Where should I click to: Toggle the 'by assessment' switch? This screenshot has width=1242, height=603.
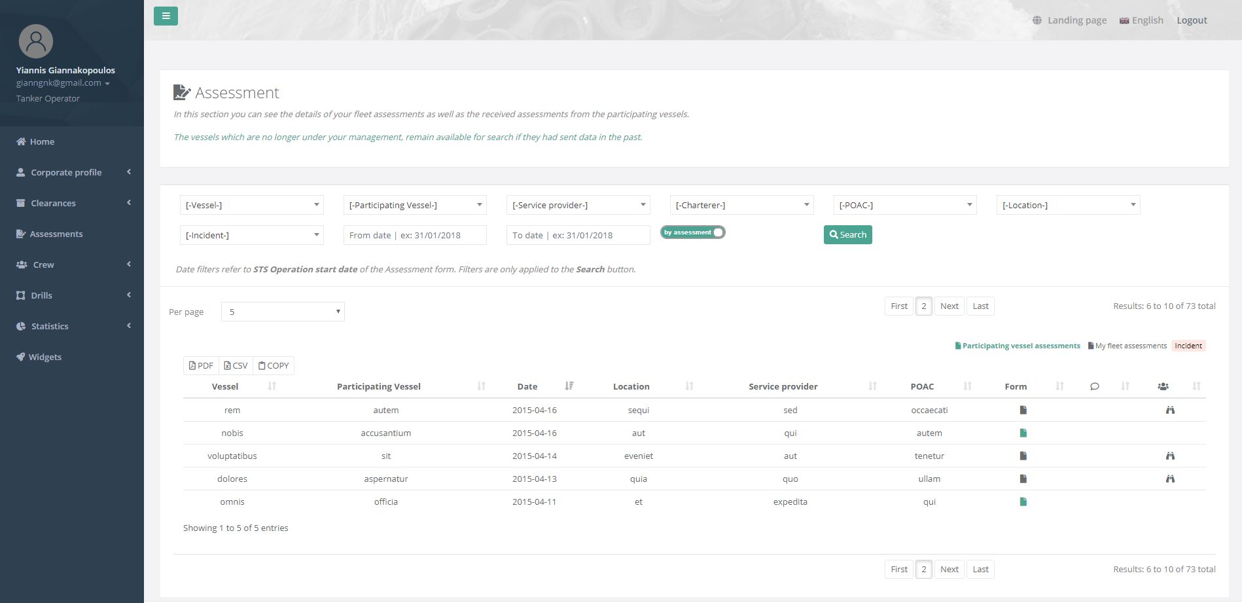tap(692, 232)
